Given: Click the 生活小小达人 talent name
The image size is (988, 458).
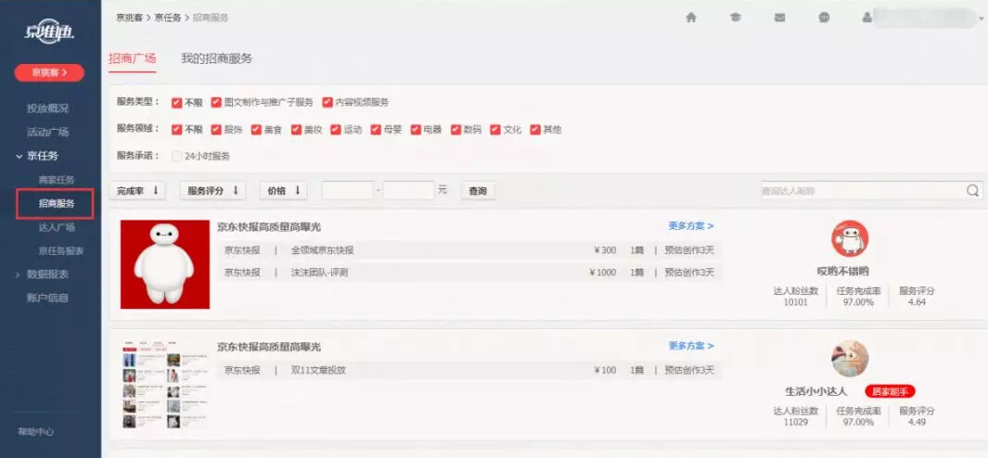Looking at the screenshot, I should click(816, 392).
